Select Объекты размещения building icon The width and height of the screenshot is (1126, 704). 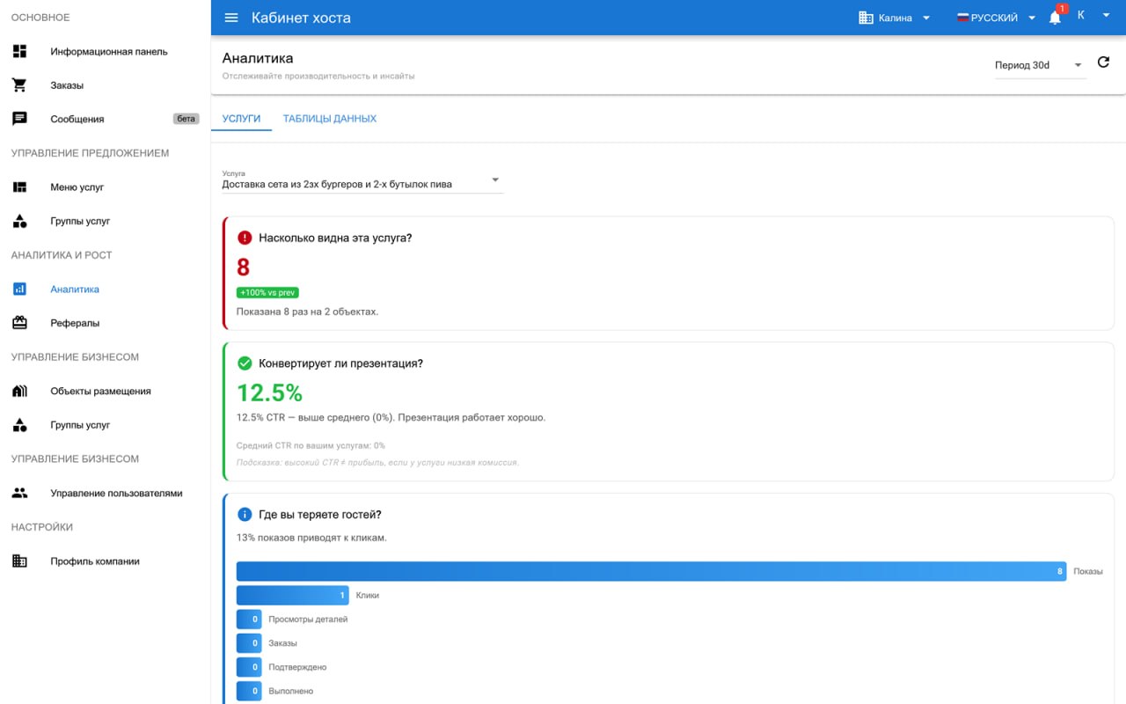(19, 391)
